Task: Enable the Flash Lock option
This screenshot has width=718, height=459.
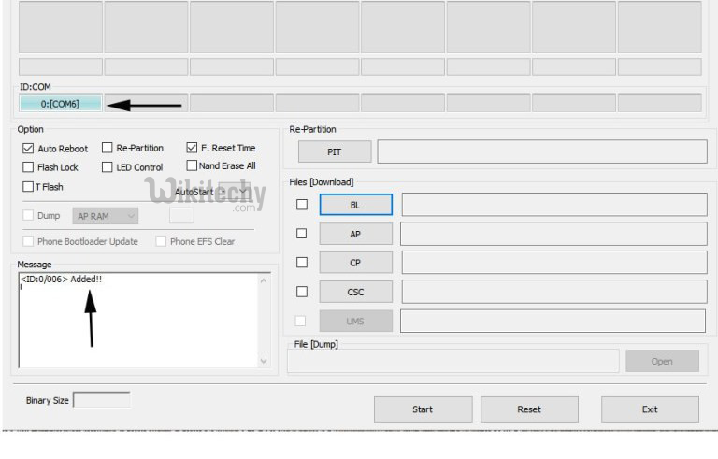Action: 28,167
